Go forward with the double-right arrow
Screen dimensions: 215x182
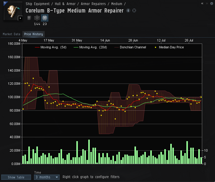click(207, 4)
